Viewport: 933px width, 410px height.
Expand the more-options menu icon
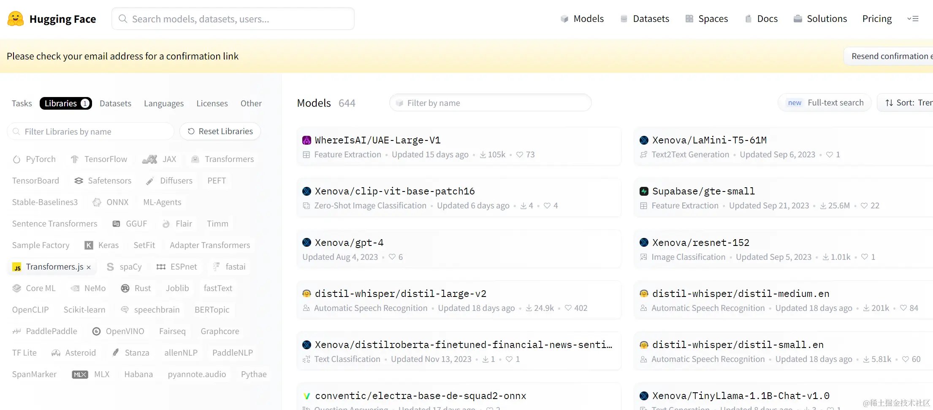tap(913, 19)
